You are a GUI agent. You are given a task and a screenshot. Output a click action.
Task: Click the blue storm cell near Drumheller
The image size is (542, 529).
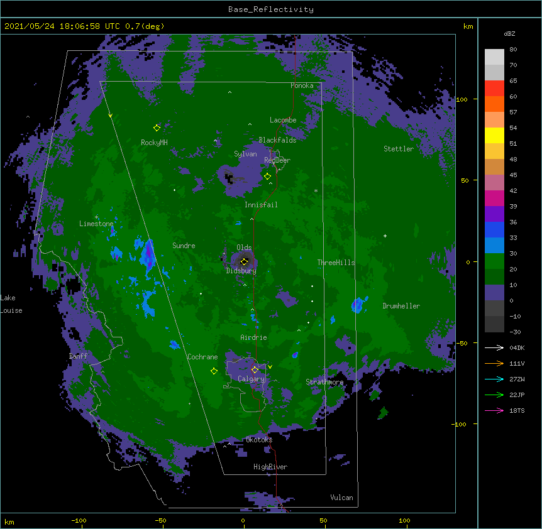[359, 305]
